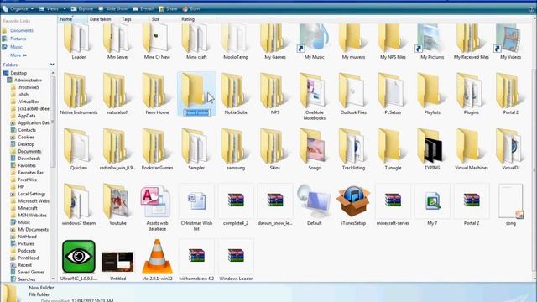Screen dimensions: 537x302
Task: Select the Youtube folder
Action: click(x=117, y=205)
